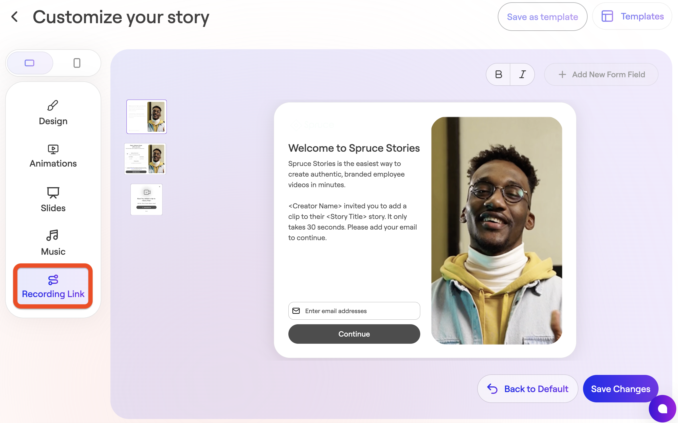The image size is (678, 423).
Task: Reset with Back to Default
Action: click(528, 389)
